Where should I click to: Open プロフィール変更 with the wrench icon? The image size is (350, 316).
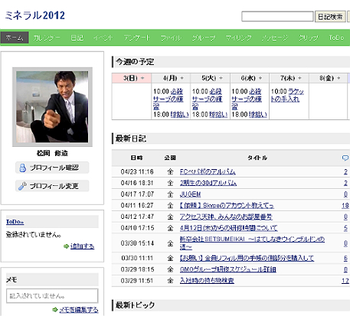[x=52, y=186]
